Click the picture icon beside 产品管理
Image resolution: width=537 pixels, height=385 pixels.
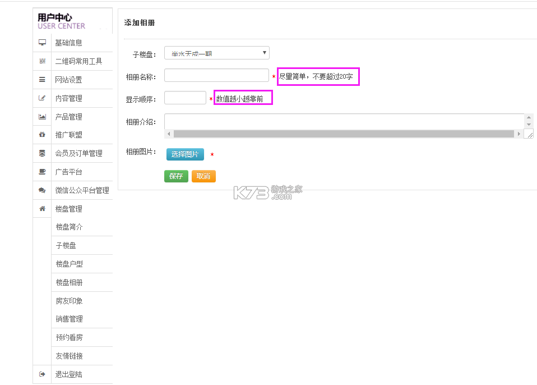[x=42, y=117]
